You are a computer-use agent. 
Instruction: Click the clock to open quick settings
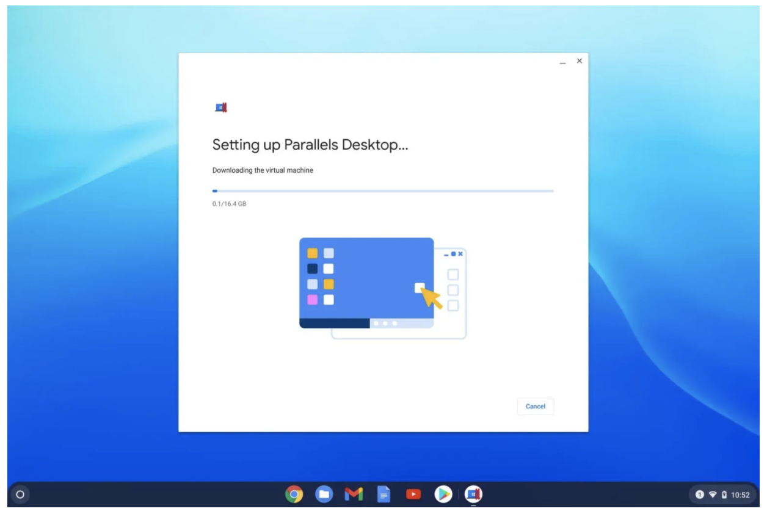coord(740,495)
